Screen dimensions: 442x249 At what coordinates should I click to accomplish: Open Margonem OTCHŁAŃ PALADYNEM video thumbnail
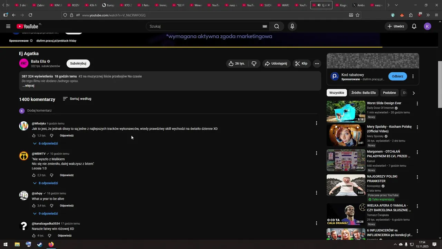pyautogui.click(x=346, y=160)
